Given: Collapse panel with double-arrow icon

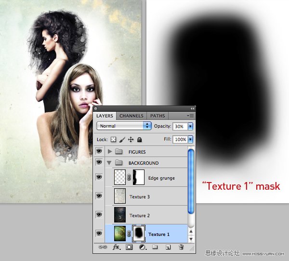Looking at the screenshot, I should [x=192, y=108].
